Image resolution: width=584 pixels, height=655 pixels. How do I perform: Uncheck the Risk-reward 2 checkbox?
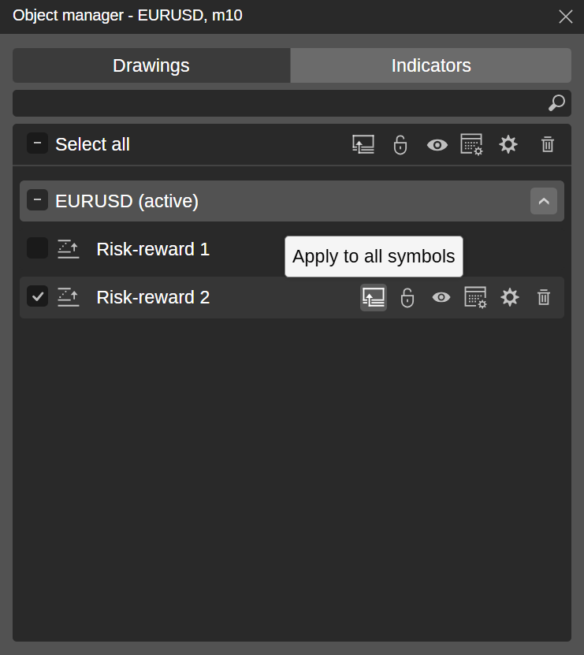pos(37,296)
